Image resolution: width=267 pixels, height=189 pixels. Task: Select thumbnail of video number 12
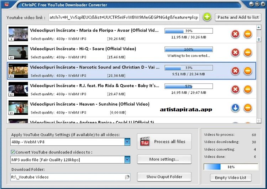pos(18,89)
